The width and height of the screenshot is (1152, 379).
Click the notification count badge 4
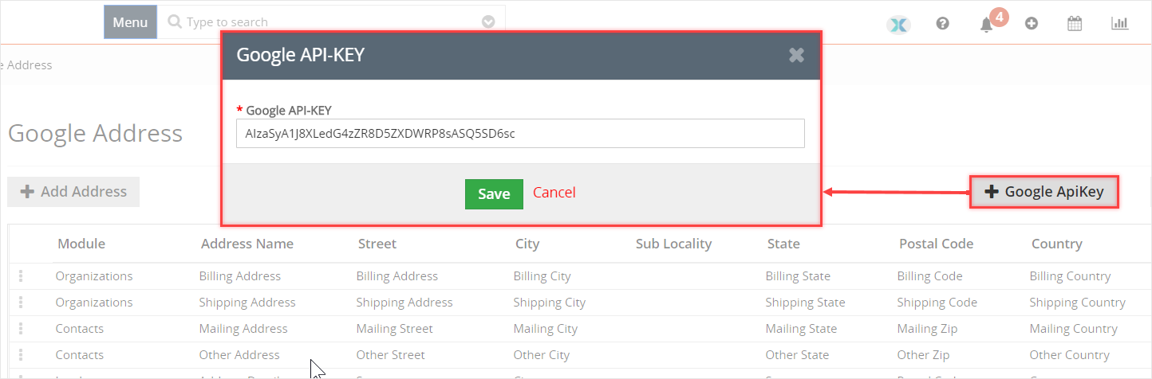click(x=999, y=16)
